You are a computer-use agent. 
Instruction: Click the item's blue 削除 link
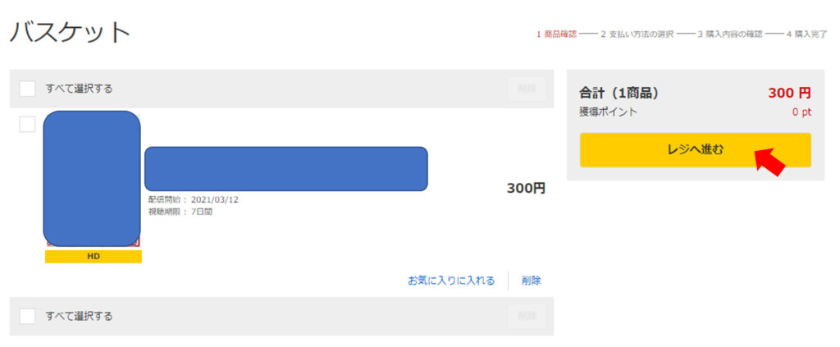click(531, 281)
